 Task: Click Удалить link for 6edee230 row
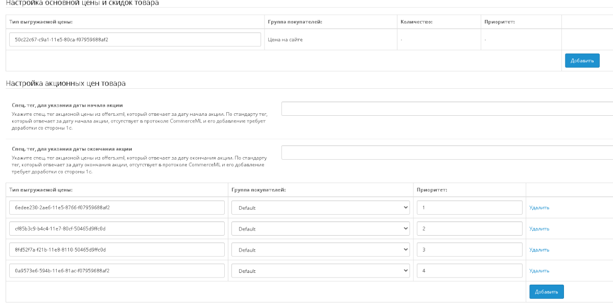coord(539,208)
